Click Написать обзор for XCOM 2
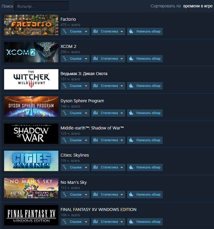The image size is (214, 229). [145, 59]
